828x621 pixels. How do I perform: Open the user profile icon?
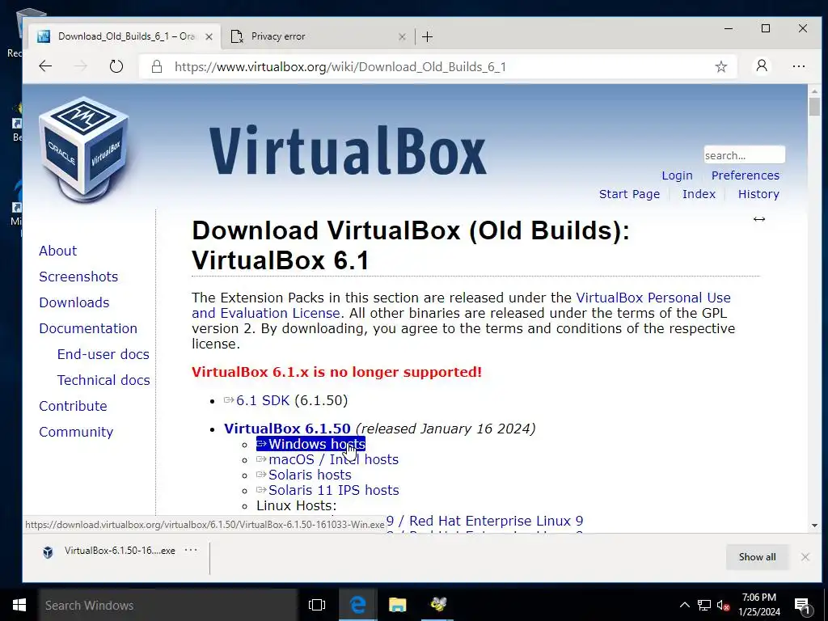762,66
